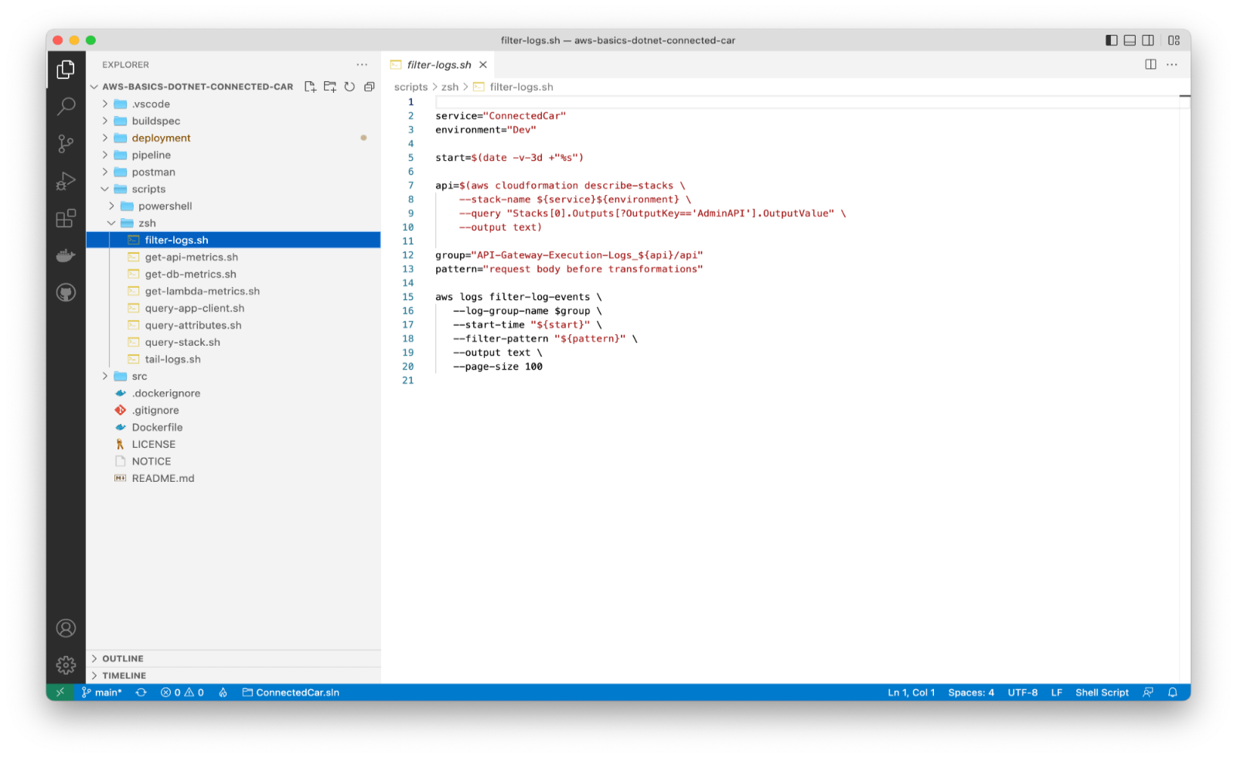Refresh the Explorer file tree
The width and height of the screenshot is (1237, 758).
coord(349,87)
